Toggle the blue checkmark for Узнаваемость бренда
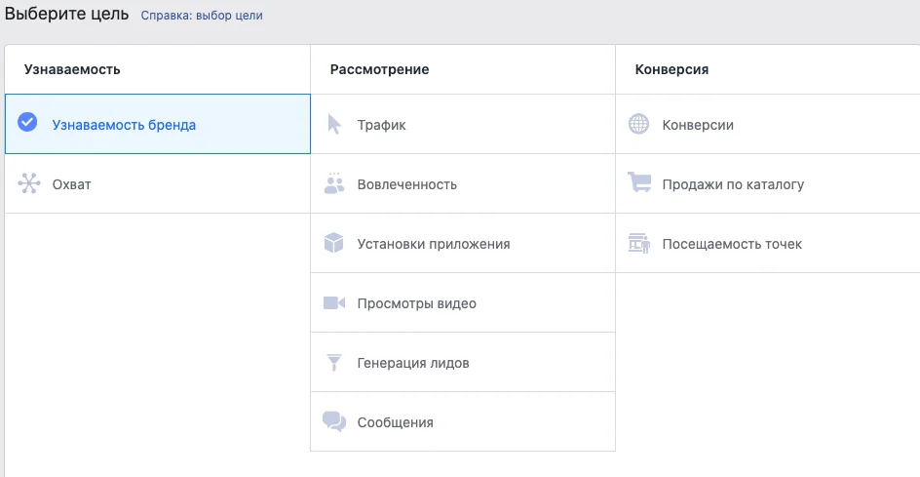This screenshot has width=920, height=477. 28,123
